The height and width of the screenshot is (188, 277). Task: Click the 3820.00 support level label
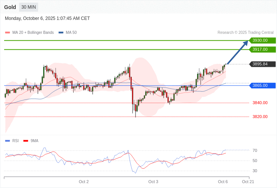[x=260, y=117]
